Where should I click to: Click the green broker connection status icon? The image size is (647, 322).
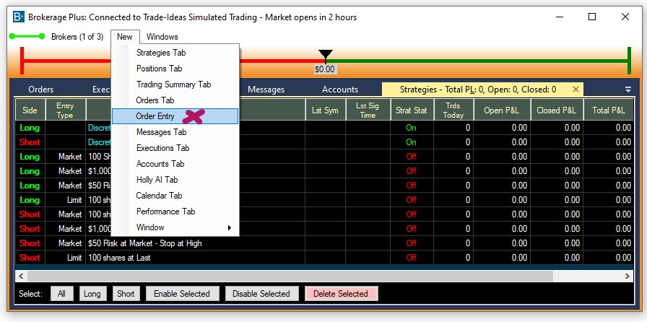coord(27,36)
